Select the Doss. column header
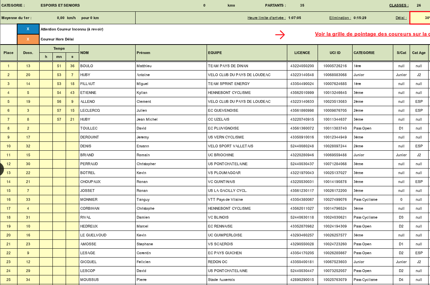Screen dimensions: 430x285 [x=28, y=53]
